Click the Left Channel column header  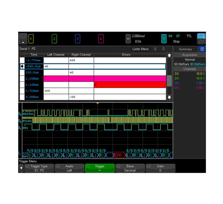[x=56, y=55]
